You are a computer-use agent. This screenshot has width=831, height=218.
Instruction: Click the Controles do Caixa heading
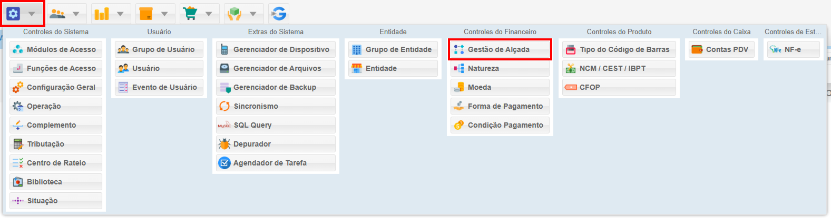(x=721, y=32)
